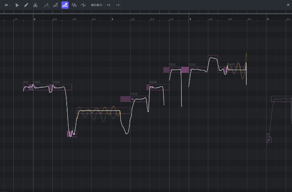
Task: Choose the pitch curve pen tool
Action: (x=56, y=5)
